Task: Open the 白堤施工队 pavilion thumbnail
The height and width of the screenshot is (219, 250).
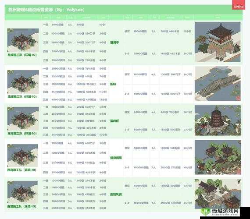Action: pyautogui.click(x=22, y=192)
